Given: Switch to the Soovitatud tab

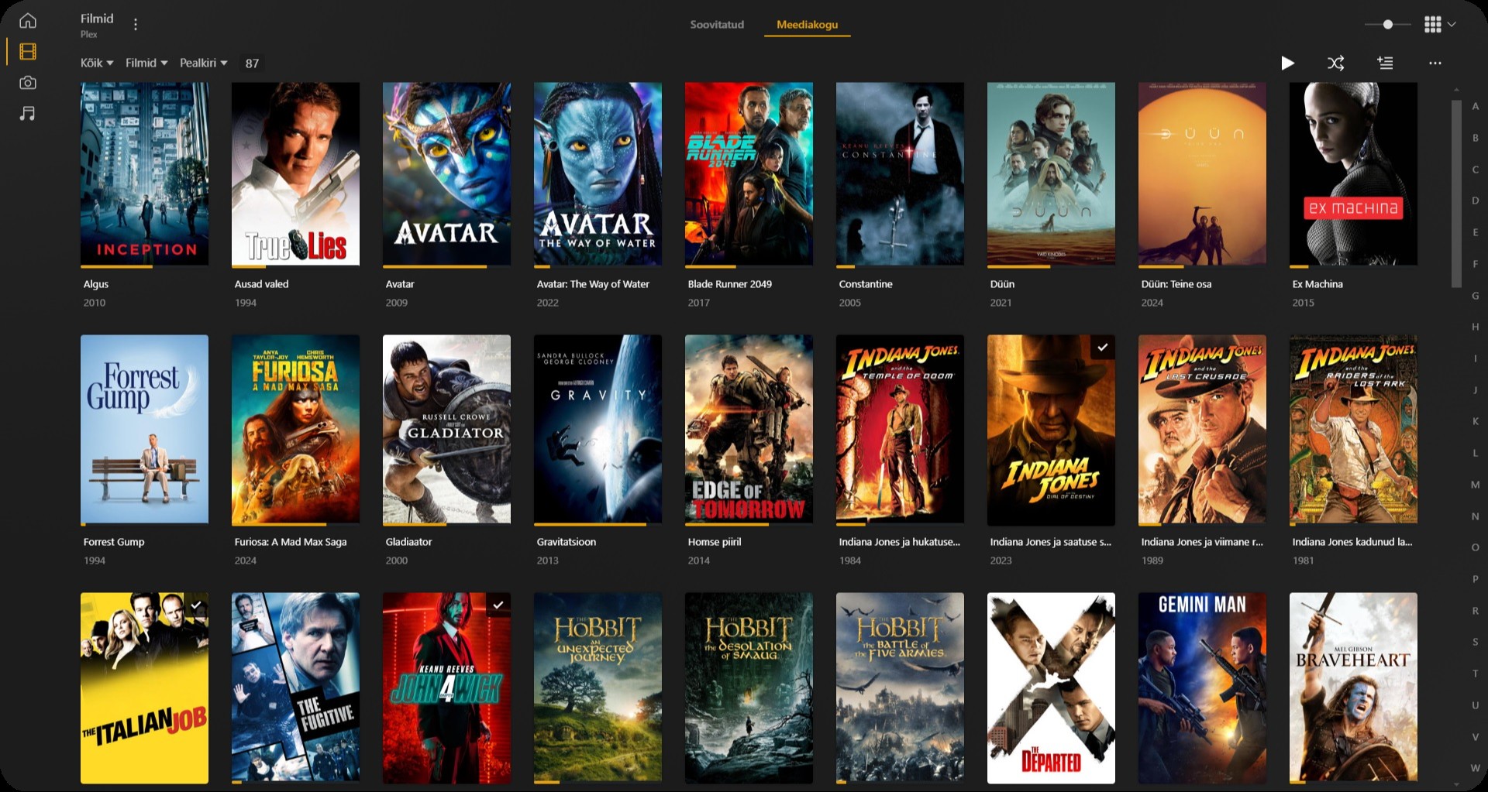Looking at the screenshot, I should coord(717,25).
